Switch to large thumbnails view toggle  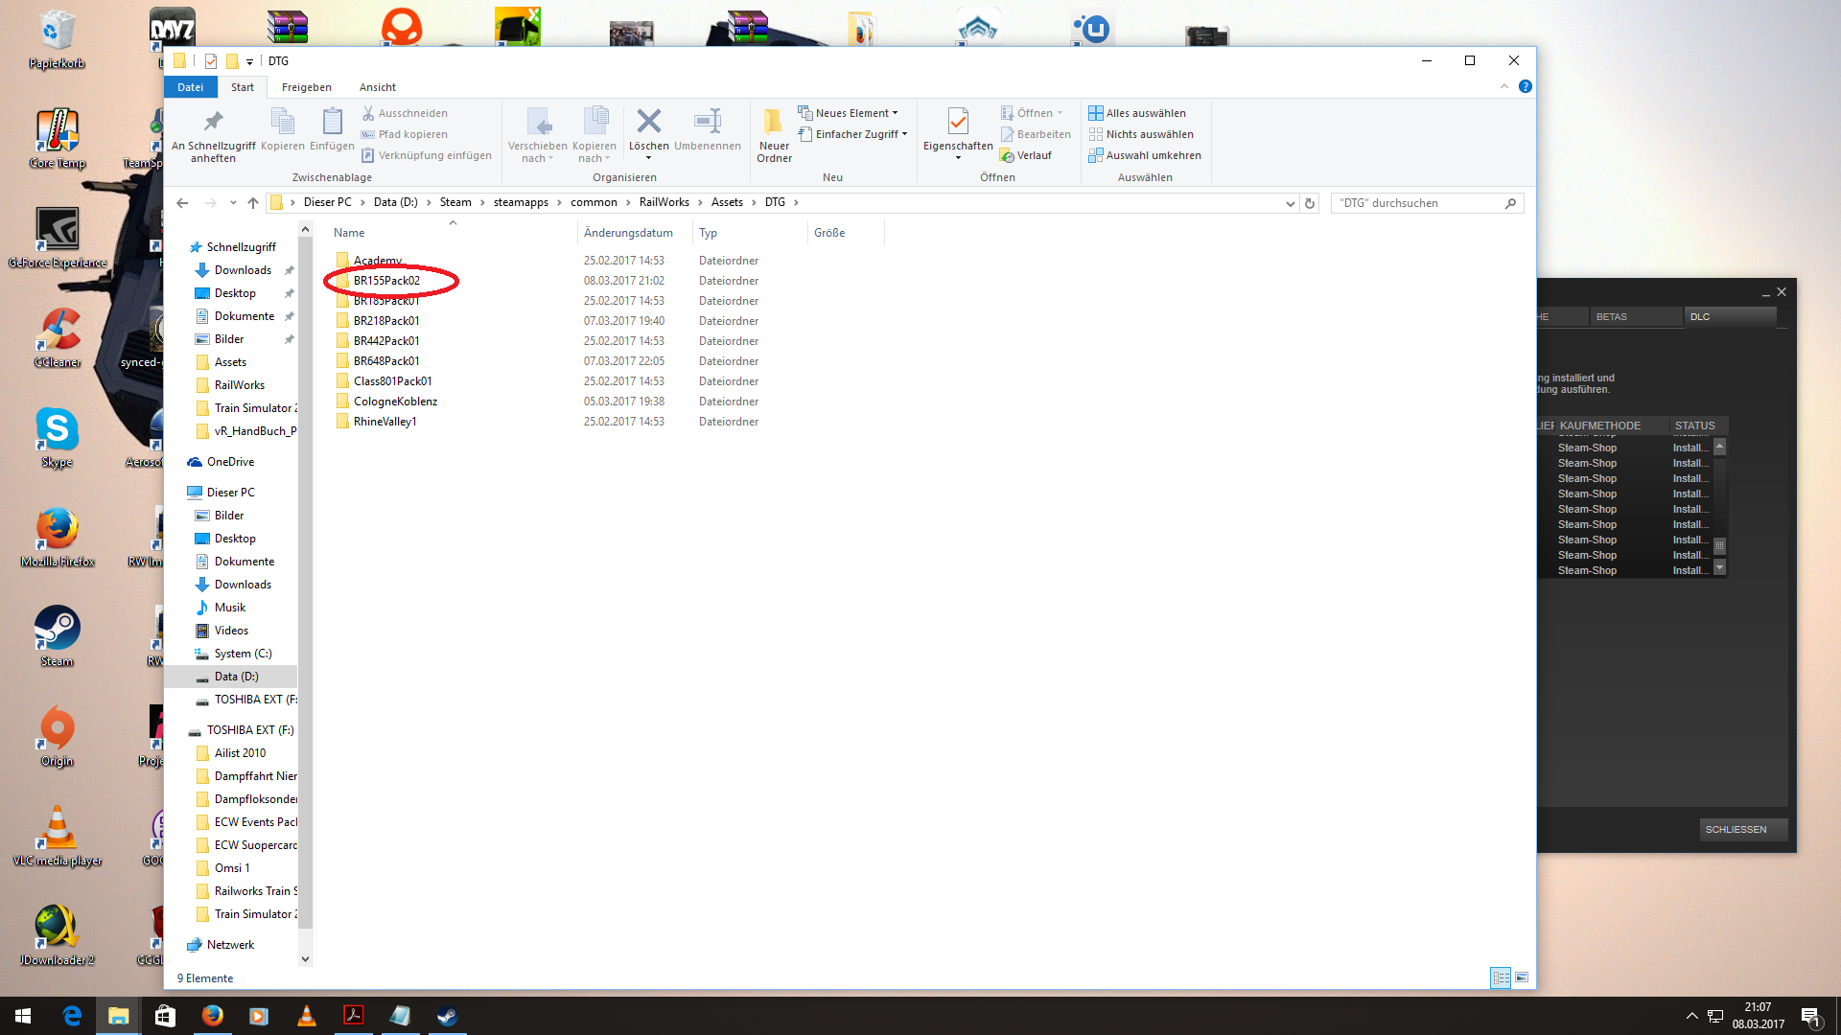point(1522,977)
